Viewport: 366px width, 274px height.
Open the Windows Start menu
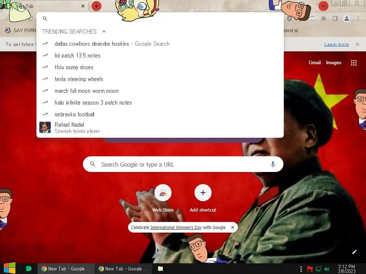[10, 268]
